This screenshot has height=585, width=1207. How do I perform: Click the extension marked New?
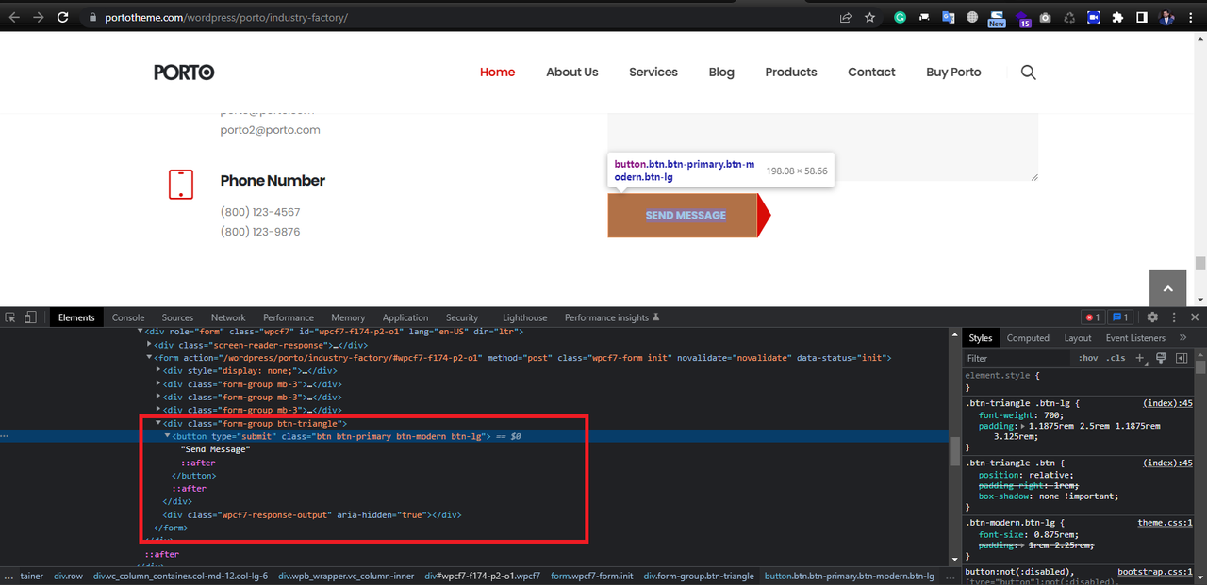click(997, 18)
